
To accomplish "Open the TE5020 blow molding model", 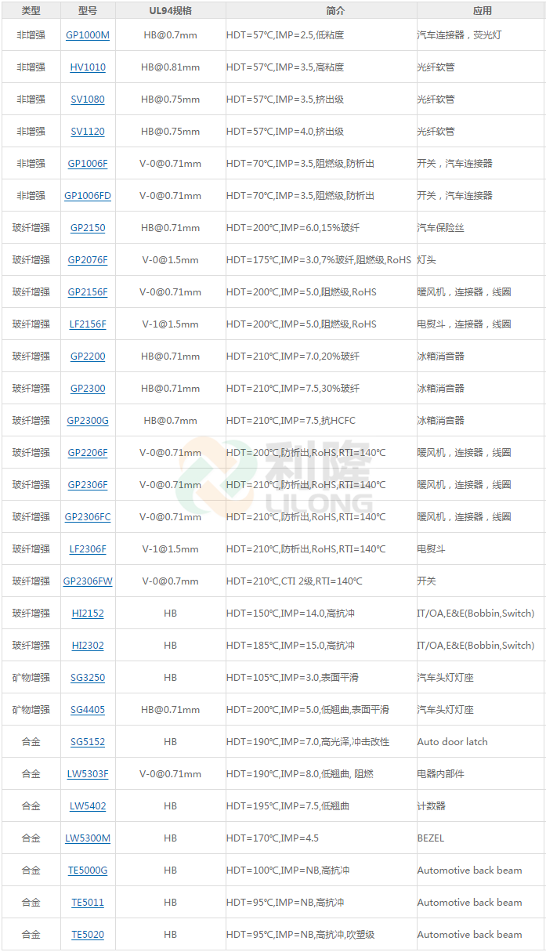I will click(88, 935).
